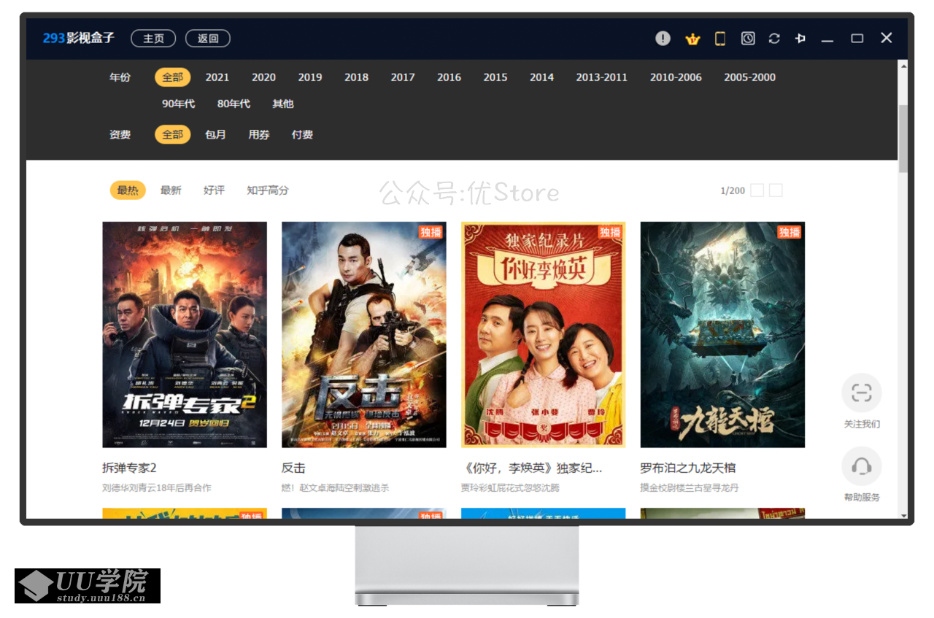
Task: Click the scrollbar up arrow
Action: click(903, 66)
